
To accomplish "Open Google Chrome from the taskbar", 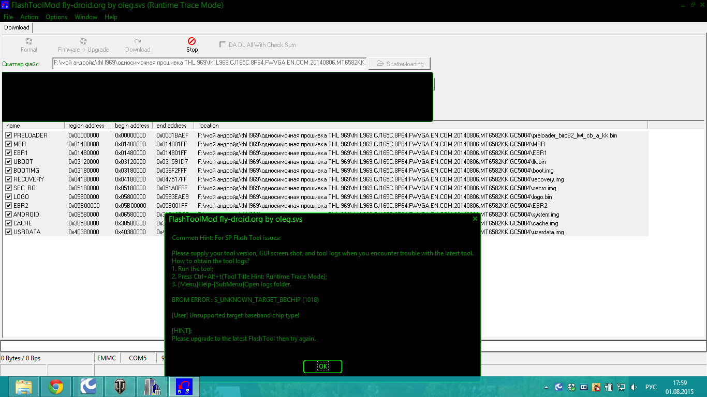I will (x=56, y=387).
